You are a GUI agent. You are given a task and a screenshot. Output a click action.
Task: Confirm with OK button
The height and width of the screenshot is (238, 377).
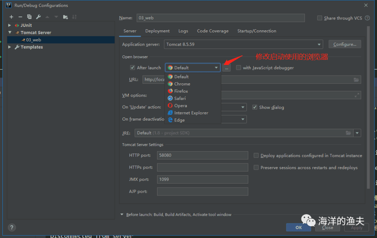(298, 228)
